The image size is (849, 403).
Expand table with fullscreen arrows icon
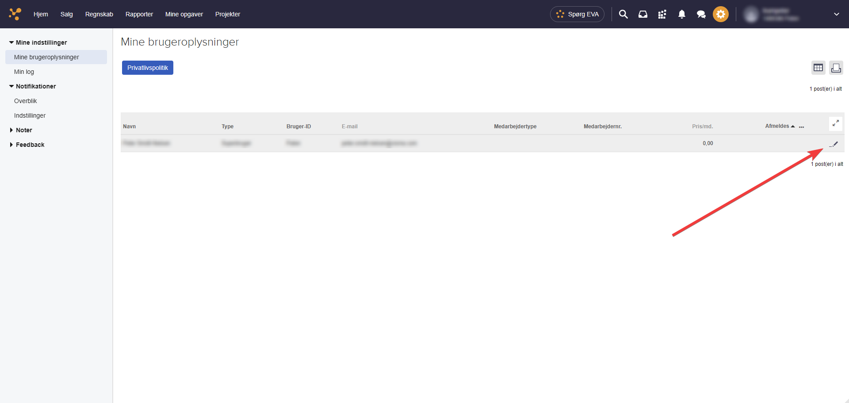click(835, 123)
